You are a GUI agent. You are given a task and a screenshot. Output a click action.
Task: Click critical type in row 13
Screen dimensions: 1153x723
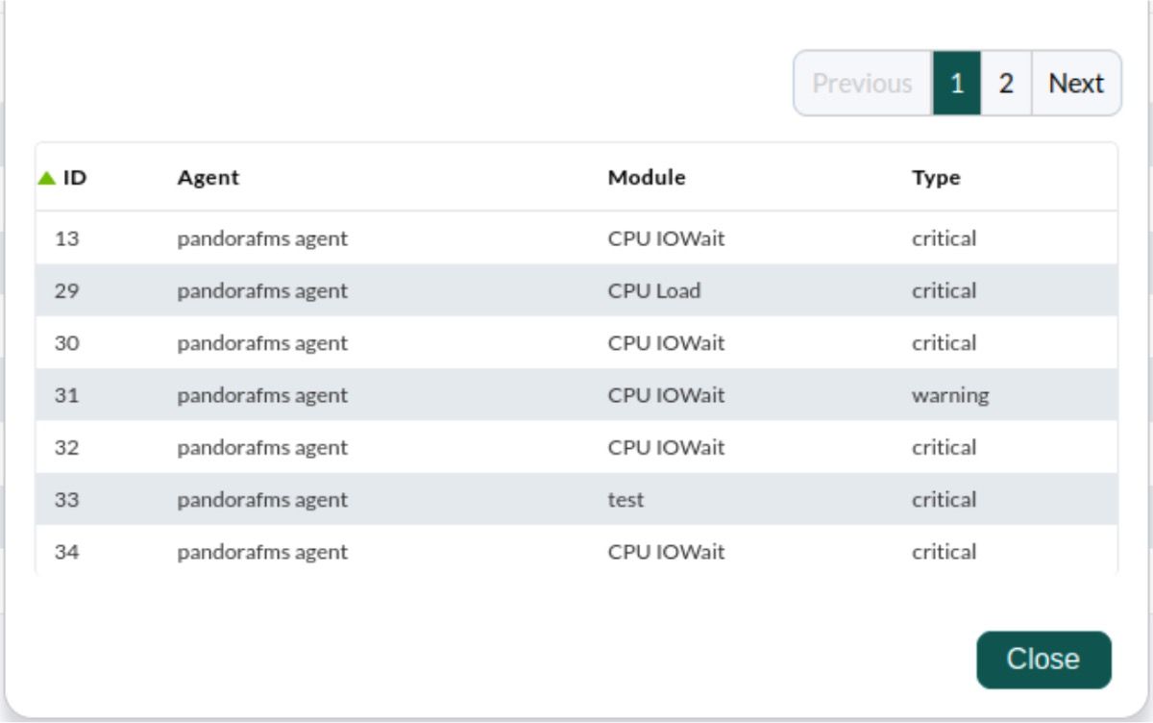[944, 238]
